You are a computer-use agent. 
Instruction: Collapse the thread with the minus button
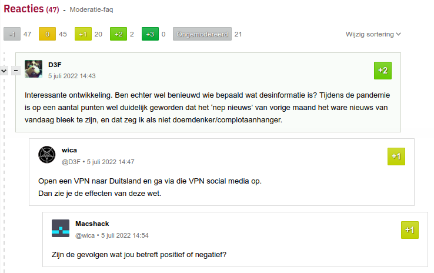coord(16,71)
